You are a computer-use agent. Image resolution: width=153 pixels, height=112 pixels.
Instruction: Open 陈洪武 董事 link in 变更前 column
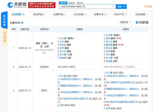click(63, 45)
